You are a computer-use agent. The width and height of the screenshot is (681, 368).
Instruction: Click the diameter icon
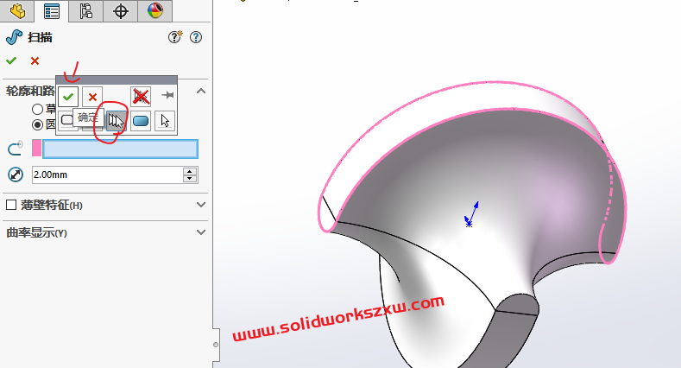[x=16, y=174]
